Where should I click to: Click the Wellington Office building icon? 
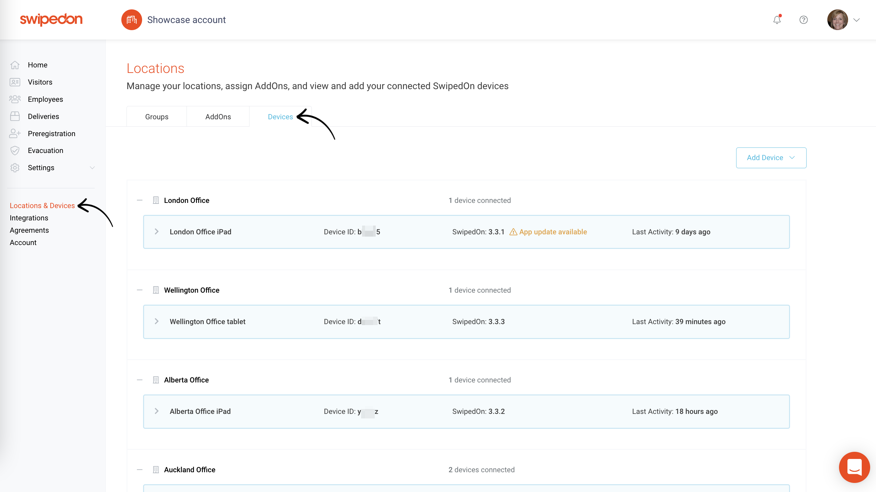(x=156, y=290)
